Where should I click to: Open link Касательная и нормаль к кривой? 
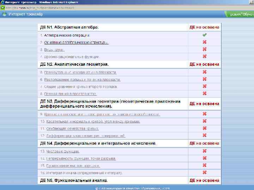pos(93,121)
